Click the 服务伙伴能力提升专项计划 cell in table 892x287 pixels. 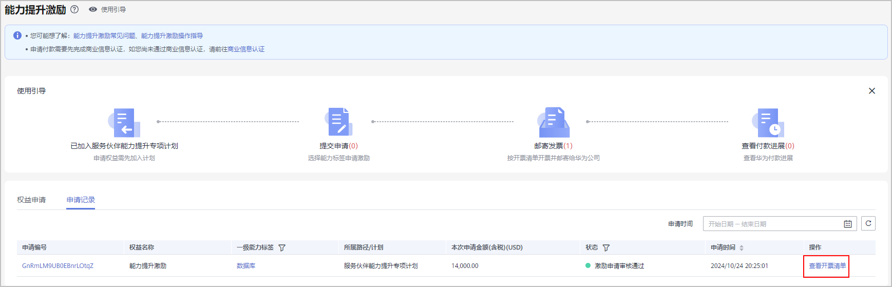381,266
